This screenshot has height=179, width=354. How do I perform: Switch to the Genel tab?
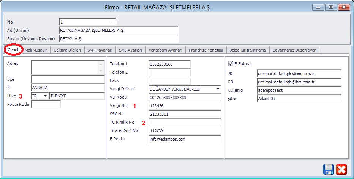(13, 50)
